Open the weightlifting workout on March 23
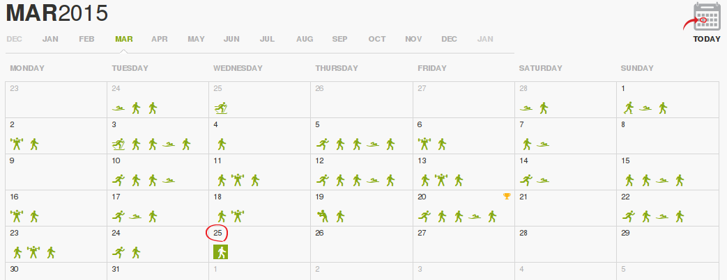727x280 pixels. point(33,252)
